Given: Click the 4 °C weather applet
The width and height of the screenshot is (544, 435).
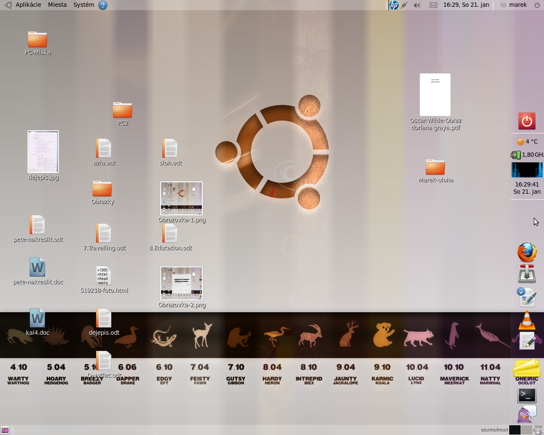Looking at the screenshot, I should click(x=527, y=141).
